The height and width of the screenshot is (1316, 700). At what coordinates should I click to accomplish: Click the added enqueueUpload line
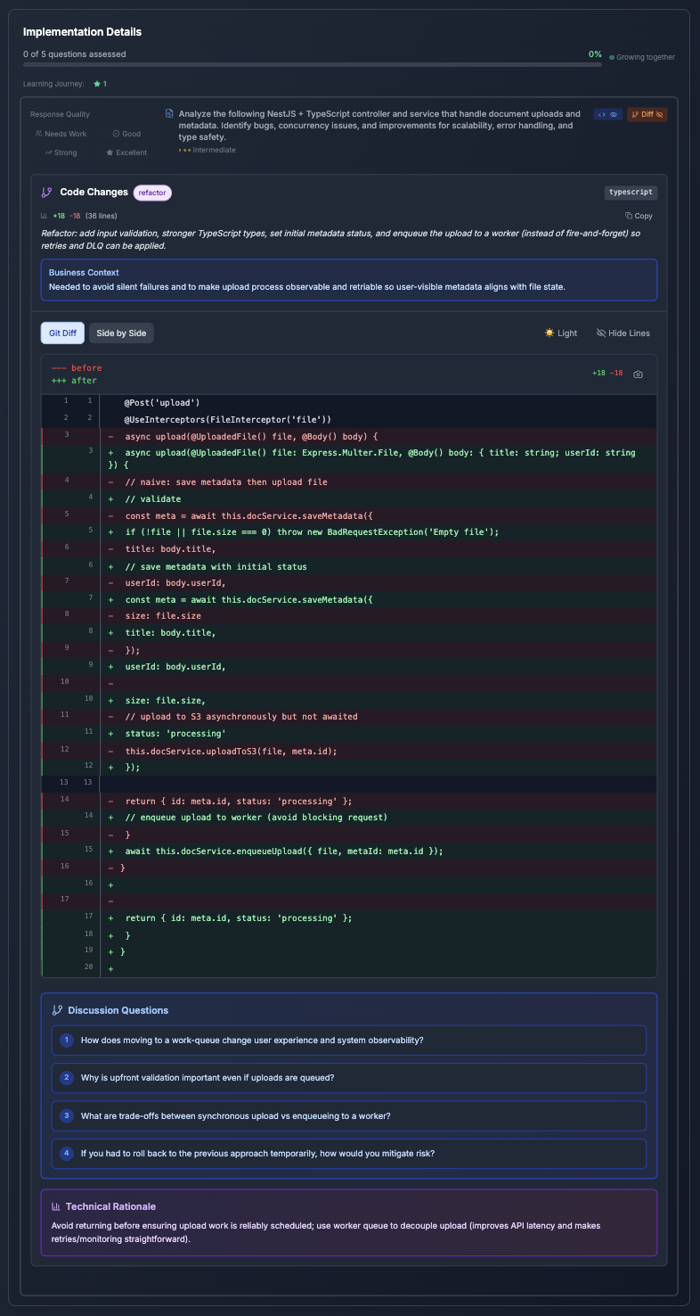(349, 851)
